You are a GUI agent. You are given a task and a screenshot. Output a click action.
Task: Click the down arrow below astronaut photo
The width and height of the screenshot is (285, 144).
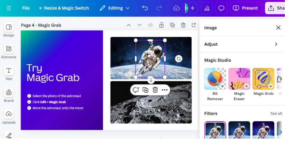click(151, 80)
